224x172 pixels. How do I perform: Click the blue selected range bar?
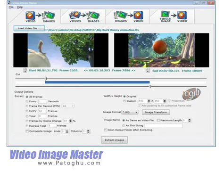97,82
